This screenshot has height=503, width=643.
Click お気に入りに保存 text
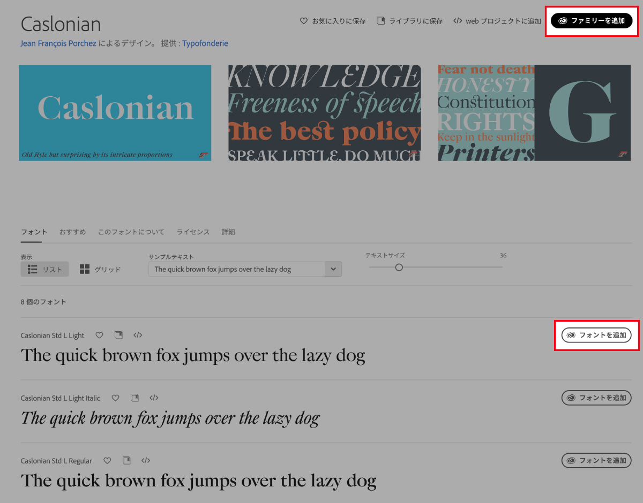(339, 21)
